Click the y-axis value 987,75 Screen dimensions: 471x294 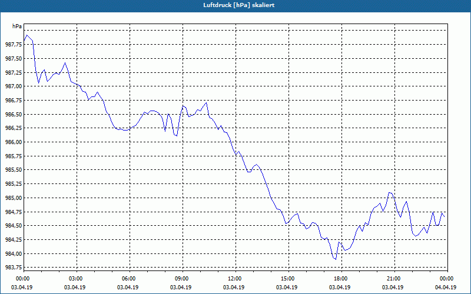point(14,45)
